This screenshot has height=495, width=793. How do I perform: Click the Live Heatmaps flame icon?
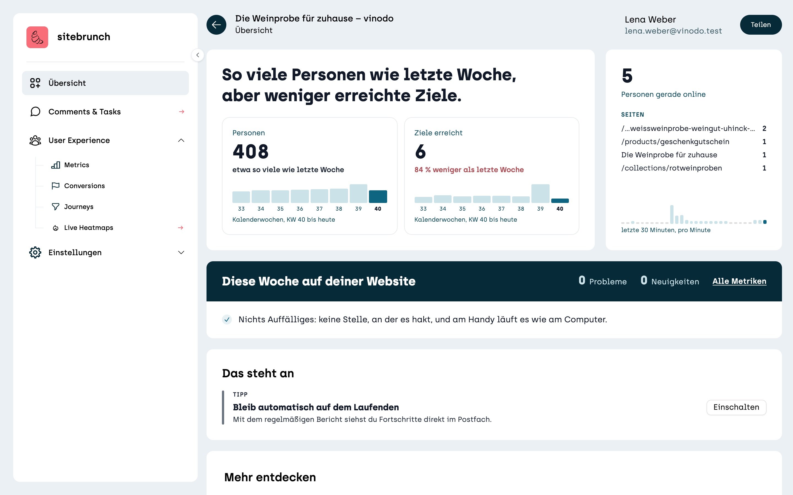point(56,228)
